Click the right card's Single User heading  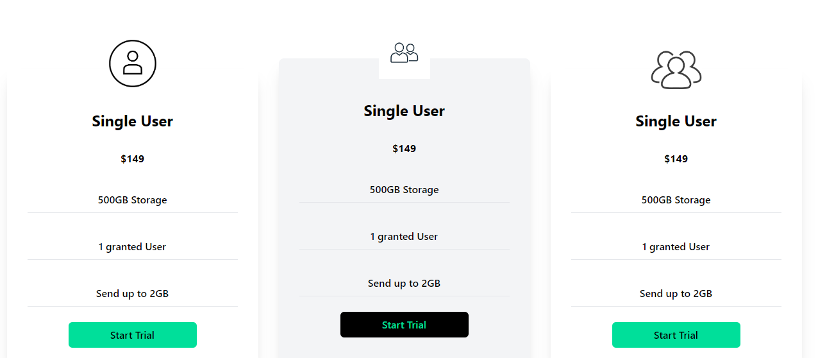(x=676, y=121)
